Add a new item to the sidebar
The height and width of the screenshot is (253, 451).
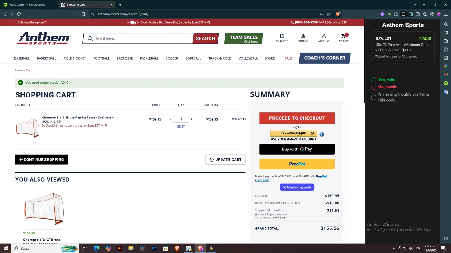click(x=446, y=100)
